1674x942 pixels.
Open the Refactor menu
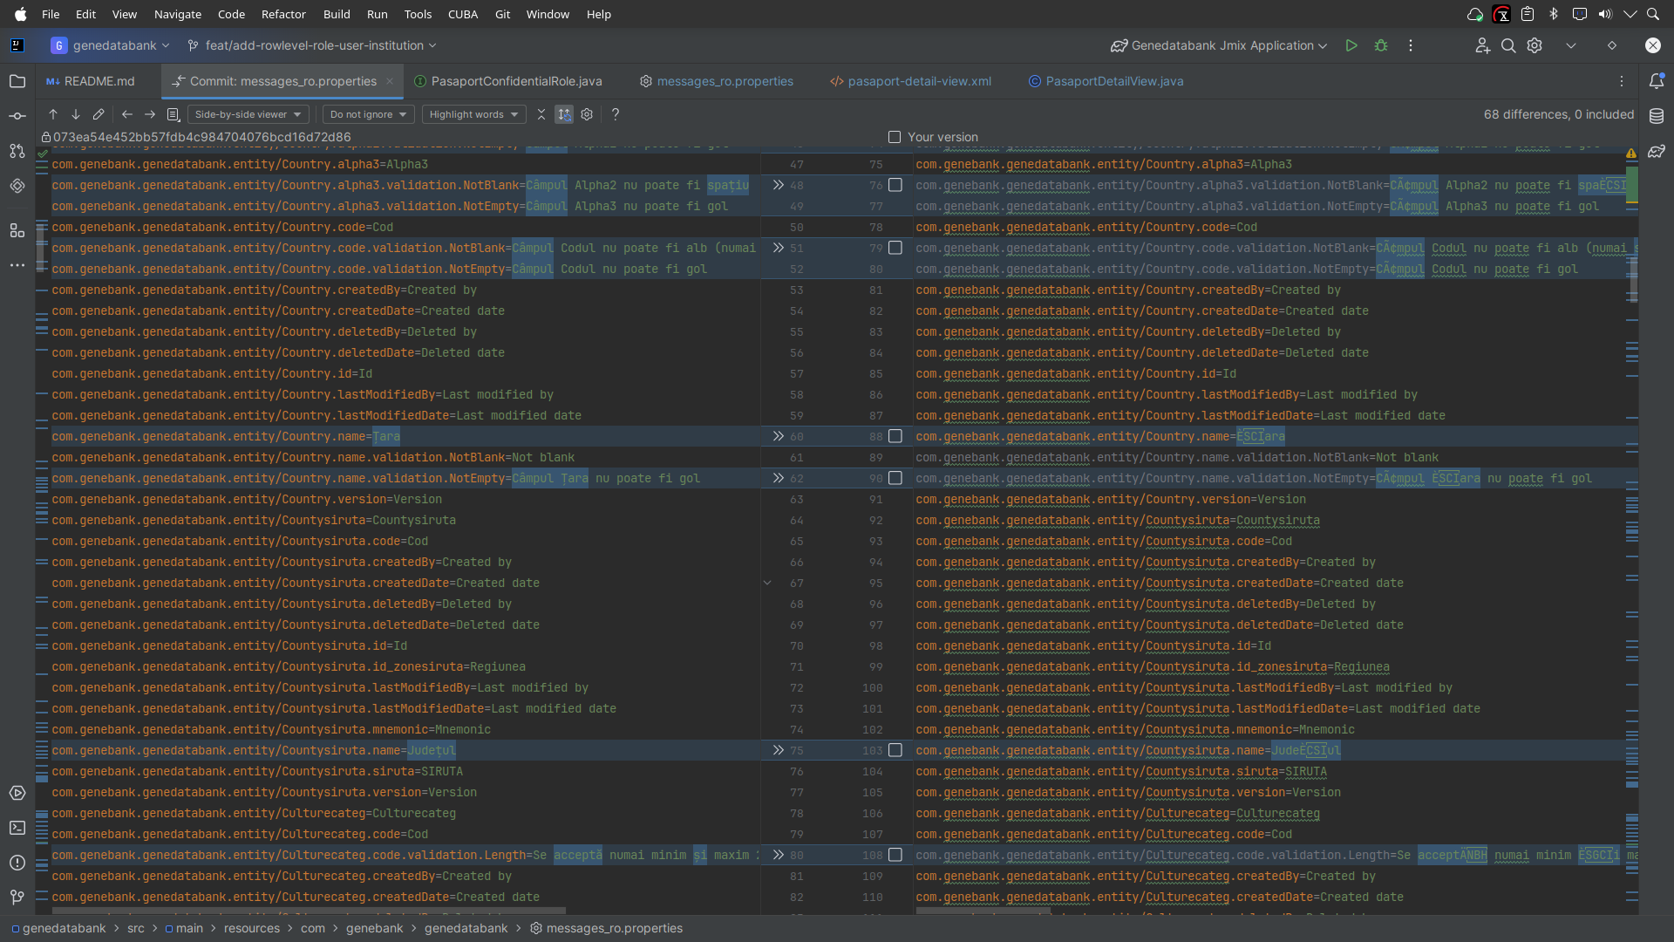tap(283, 14)
